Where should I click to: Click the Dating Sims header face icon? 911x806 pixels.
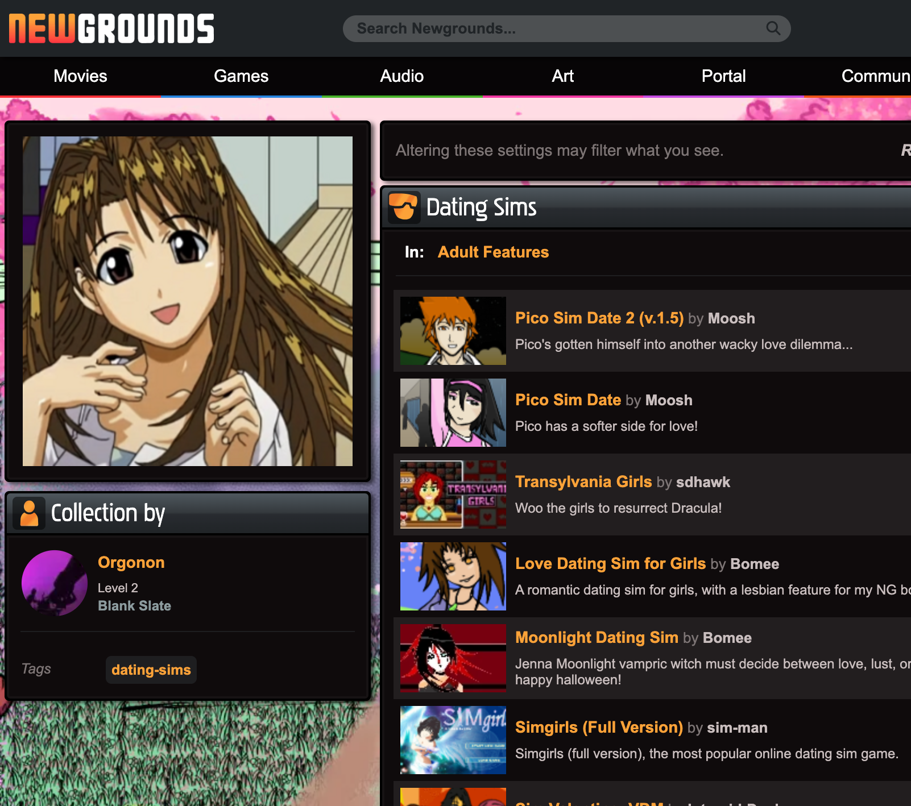[x=404, y=206]
